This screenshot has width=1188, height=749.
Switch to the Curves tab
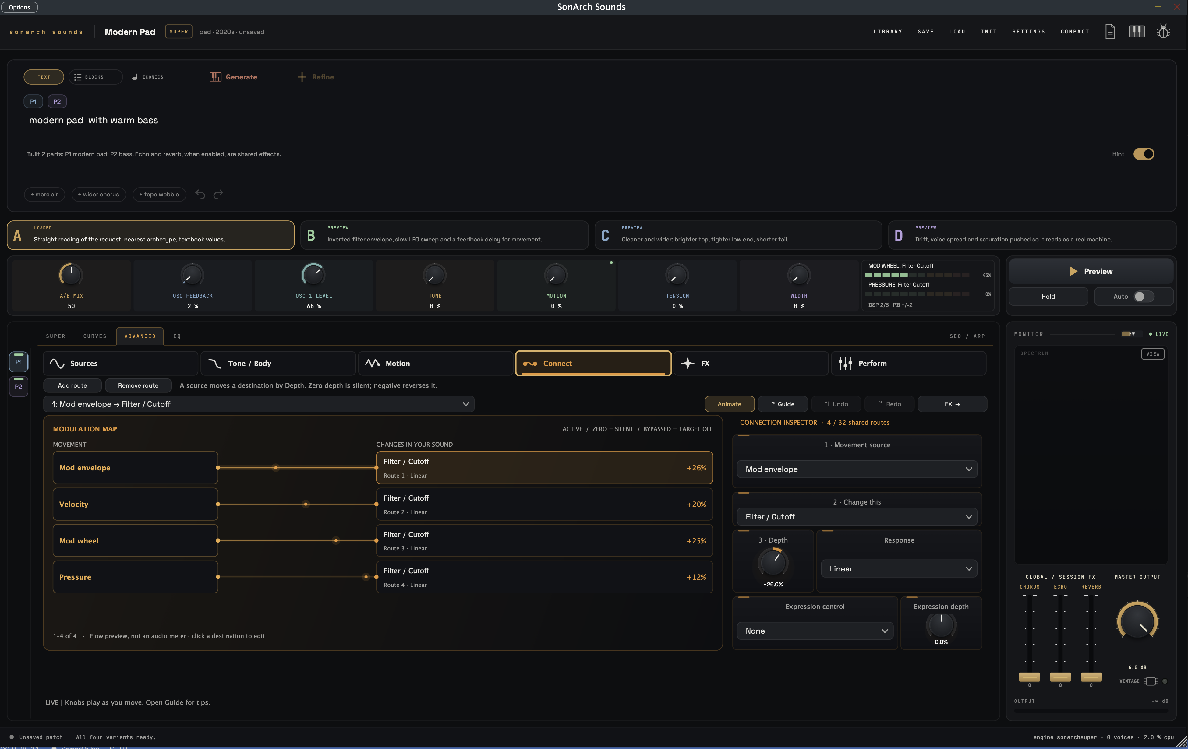pyautogui.click(x=95, y=336)
